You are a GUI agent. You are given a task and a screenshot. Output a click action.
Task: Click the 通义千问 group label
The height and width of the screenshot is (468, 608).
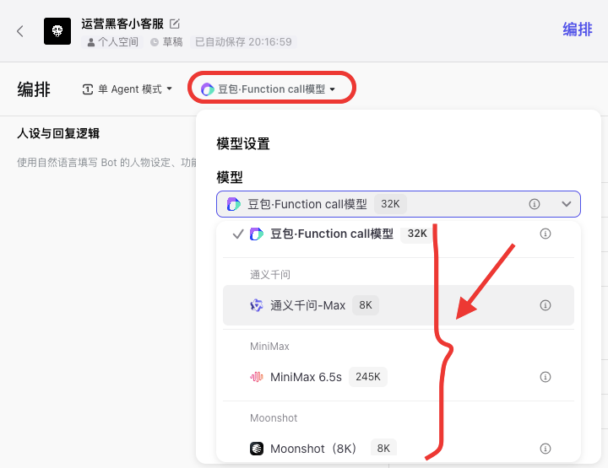click(270, 275)
